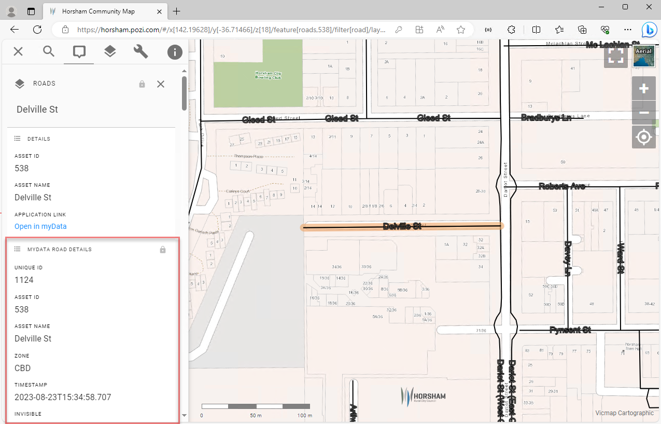Click the side panel scrollbar down arrow
This screenshot has width=661, height=424.
point(184,415)
